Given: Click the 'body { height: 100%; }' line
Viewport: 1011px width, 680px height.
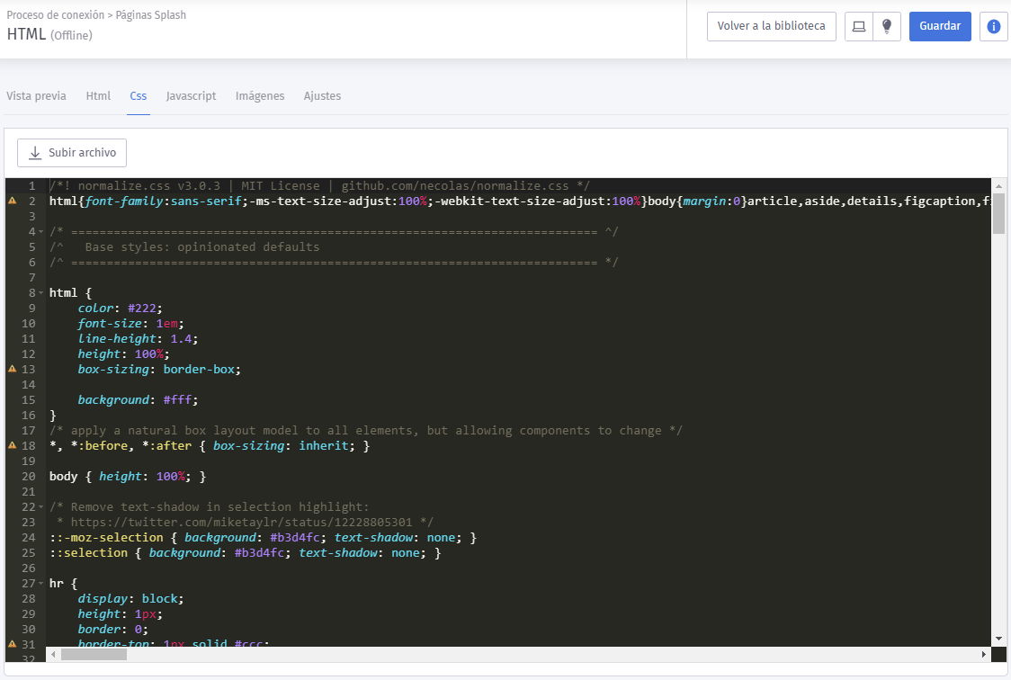Looking at the screenshot, I should 128,477.
